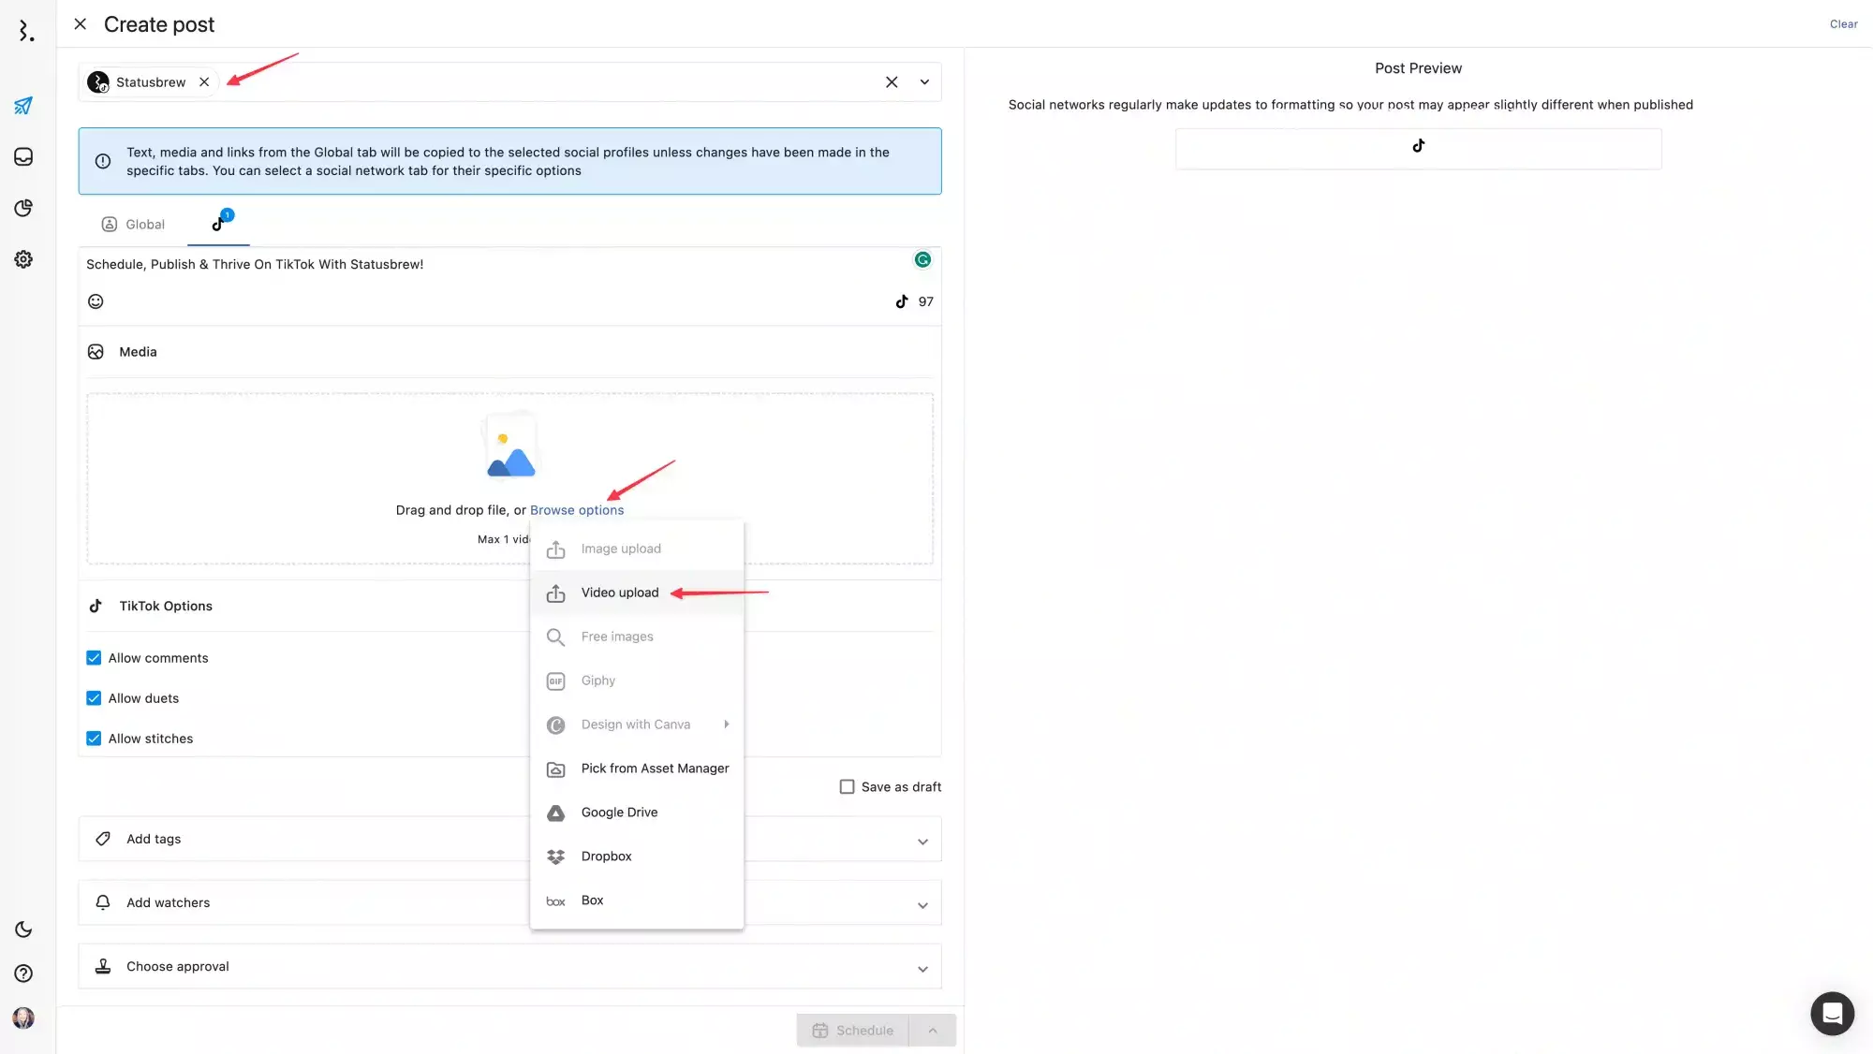Open the Publish paper-plane sidebar icon

click(x=23, y=106)
